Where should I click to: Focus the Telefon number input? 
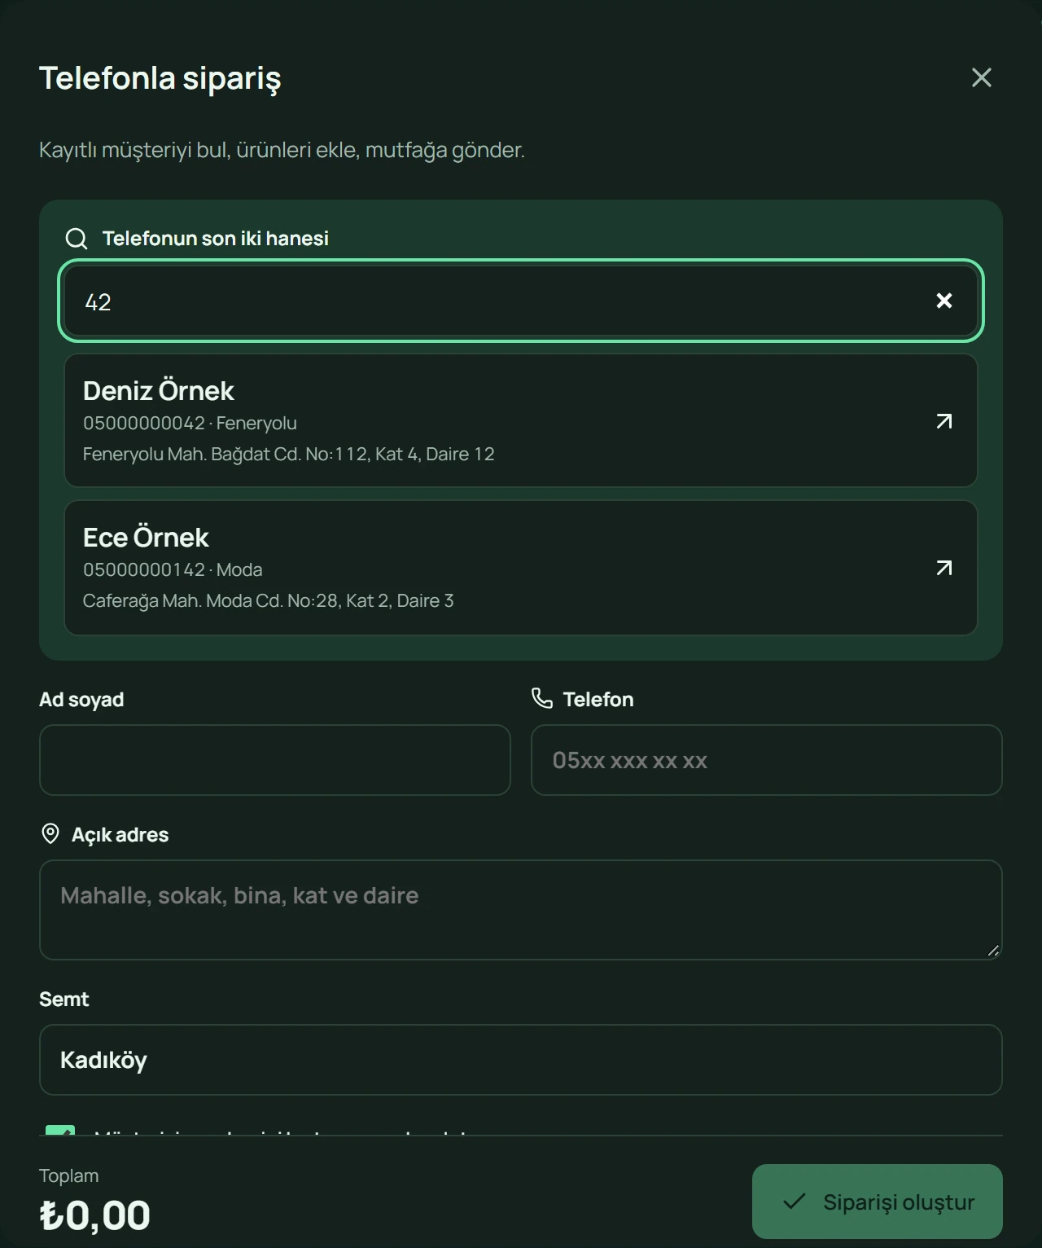point(766,760)
